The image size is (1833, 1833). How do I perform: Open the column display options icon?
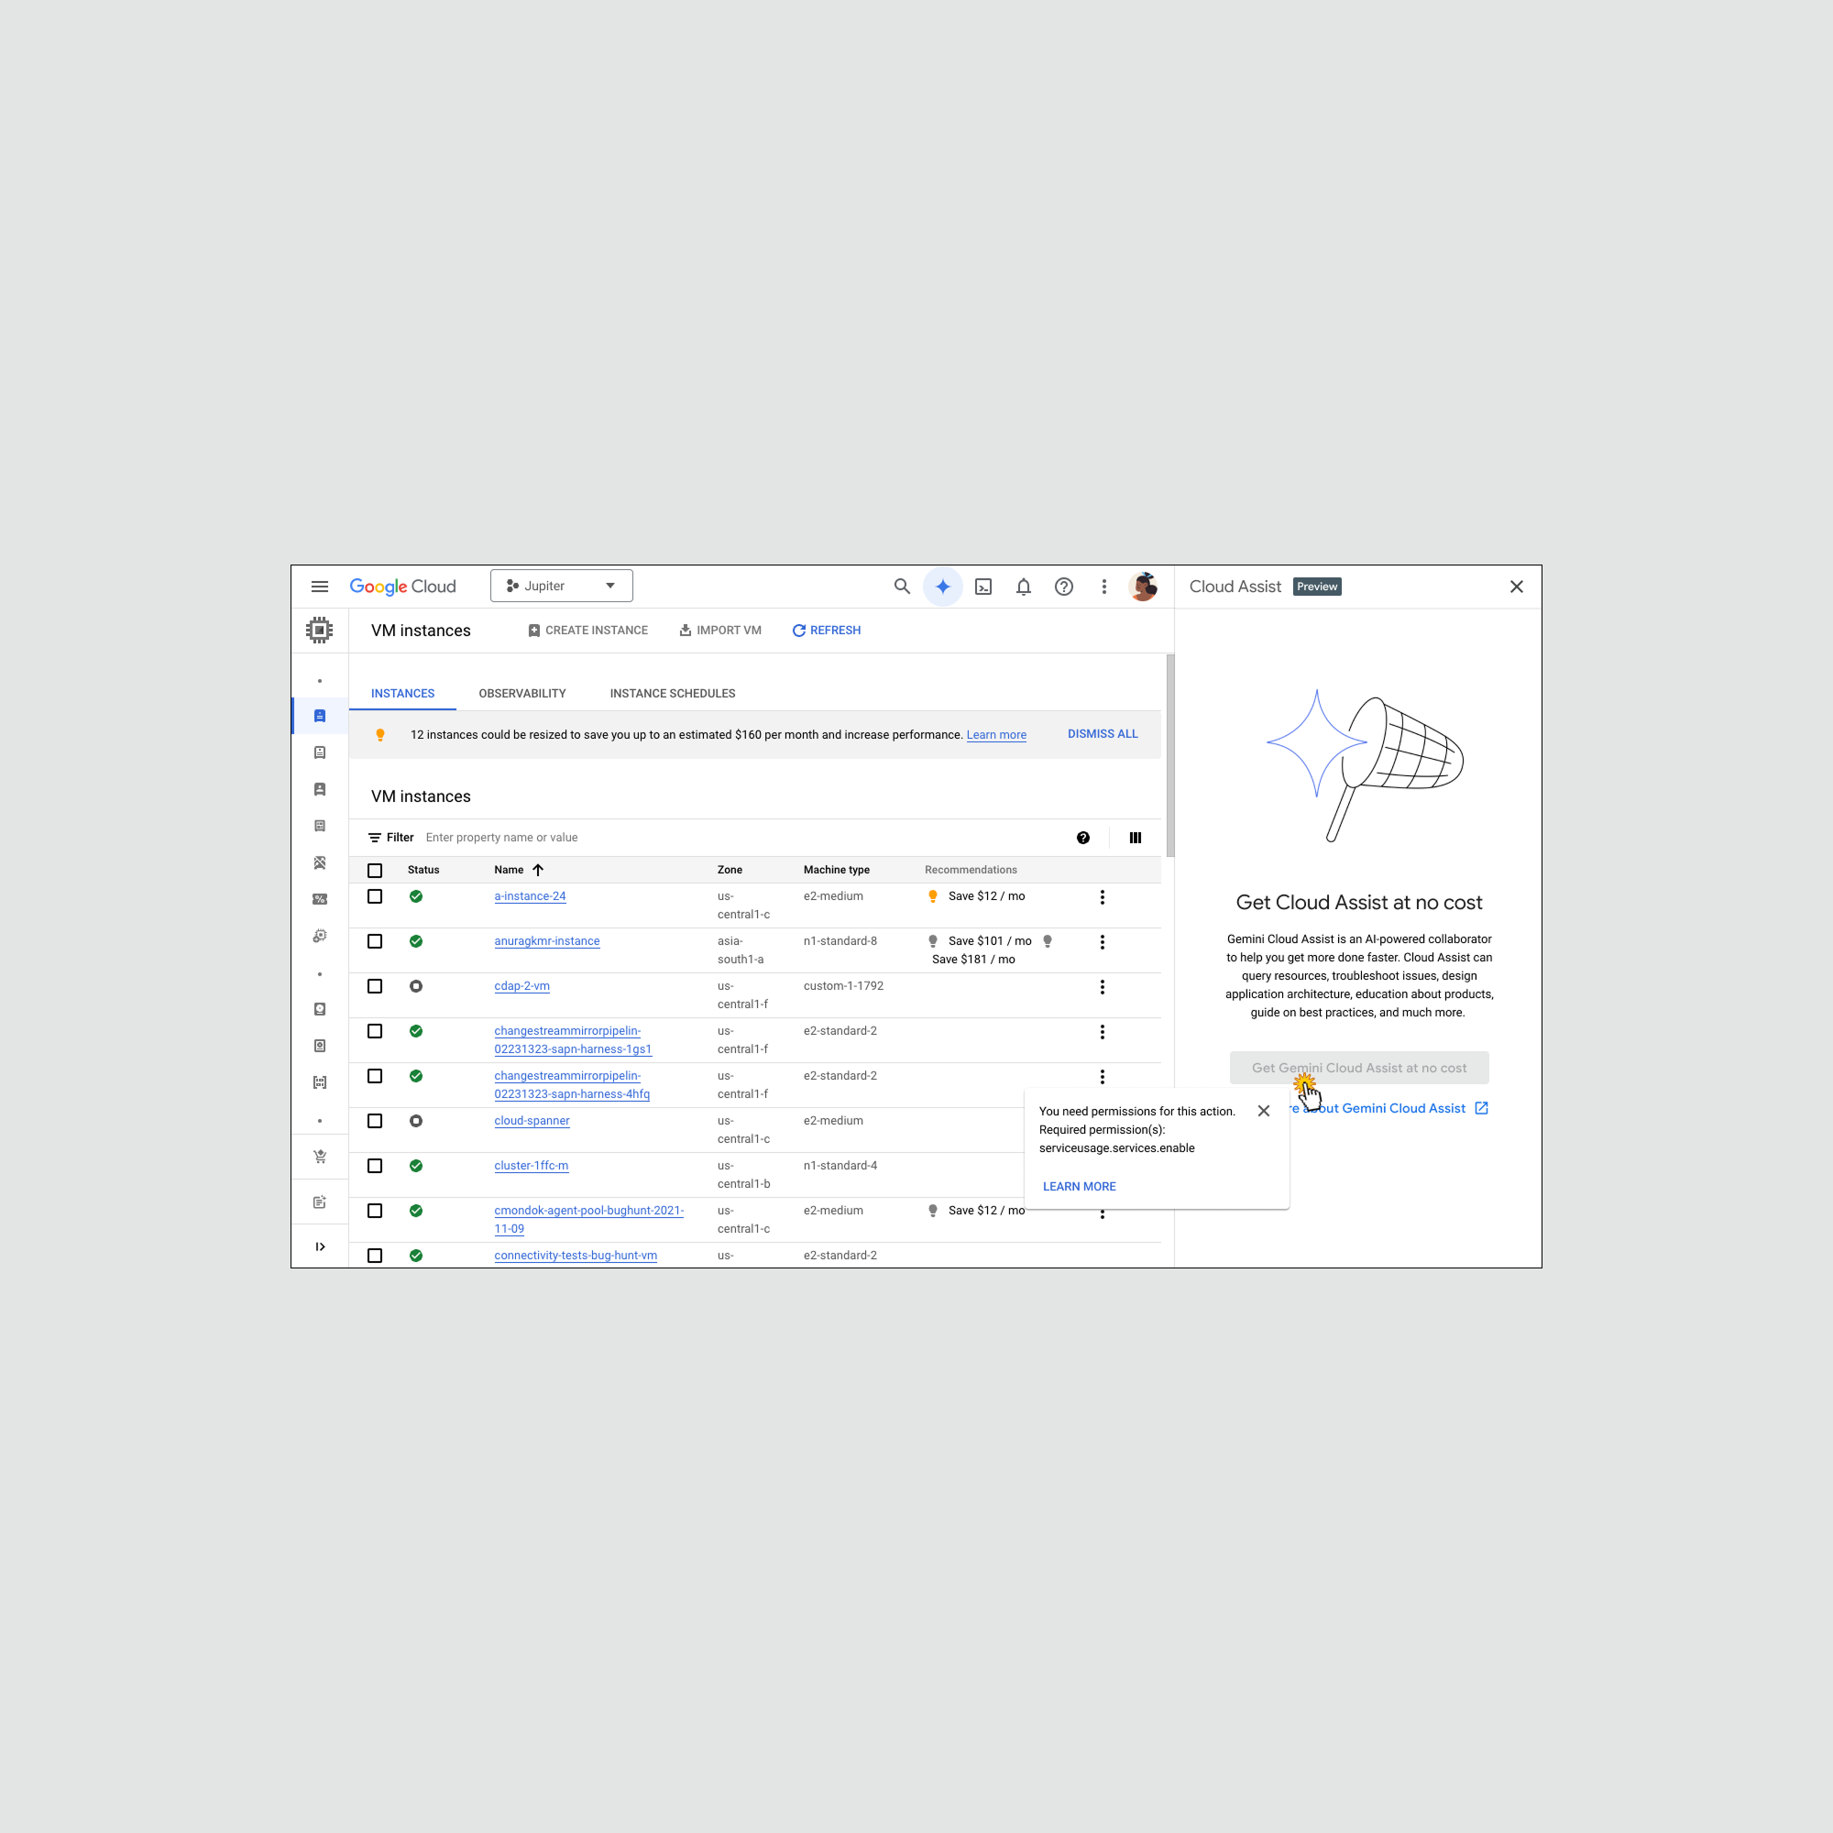point(1135,838)
